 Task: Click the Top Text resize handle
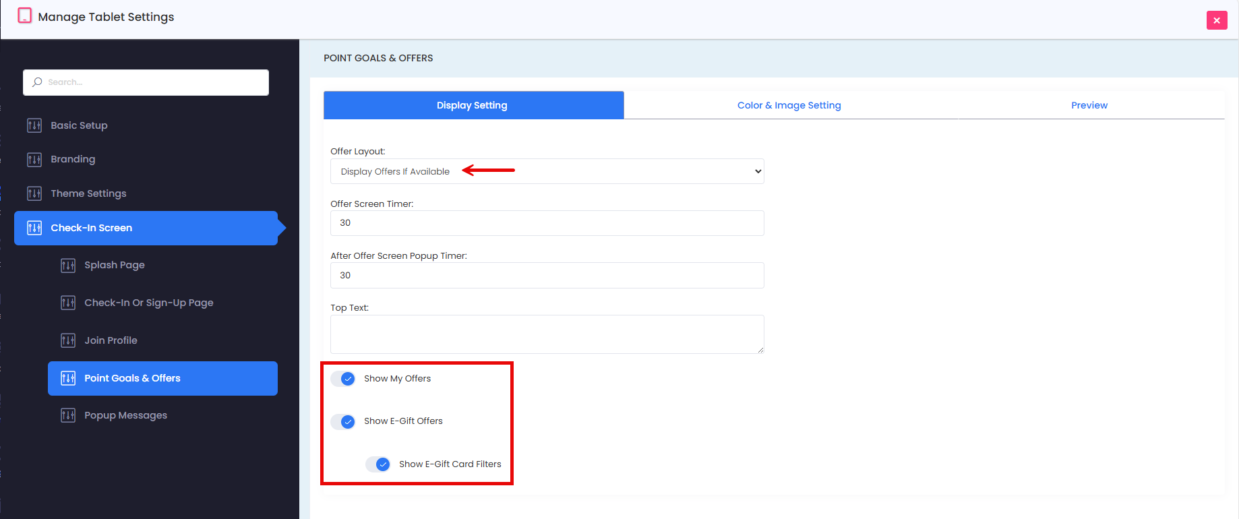coord(760,350)
